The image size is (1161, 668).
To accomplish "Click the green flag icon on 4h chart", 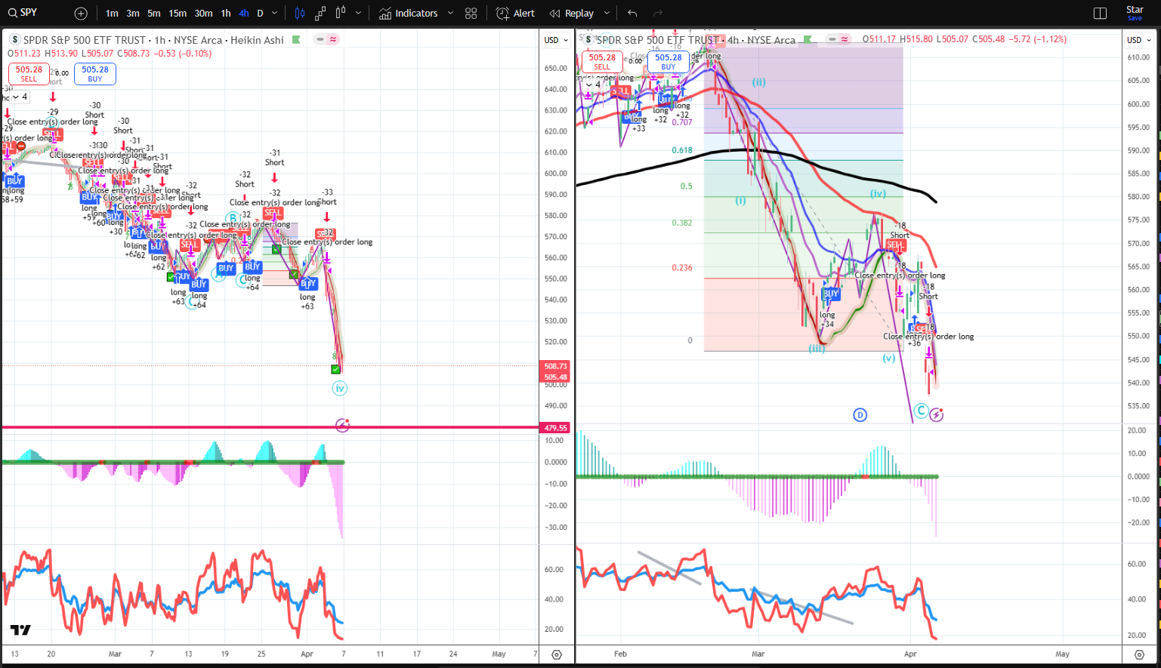I will click(808, 40).
